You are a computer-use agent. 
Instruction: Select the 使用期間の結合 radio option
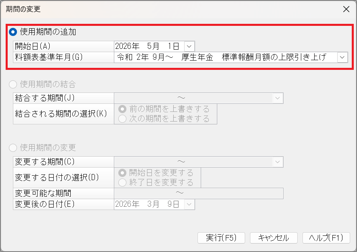(13, 84)
